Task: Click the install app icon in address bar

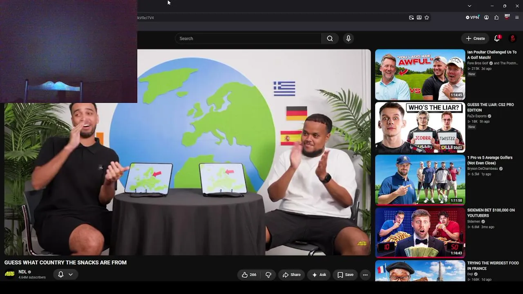Action: click(419, 18)
